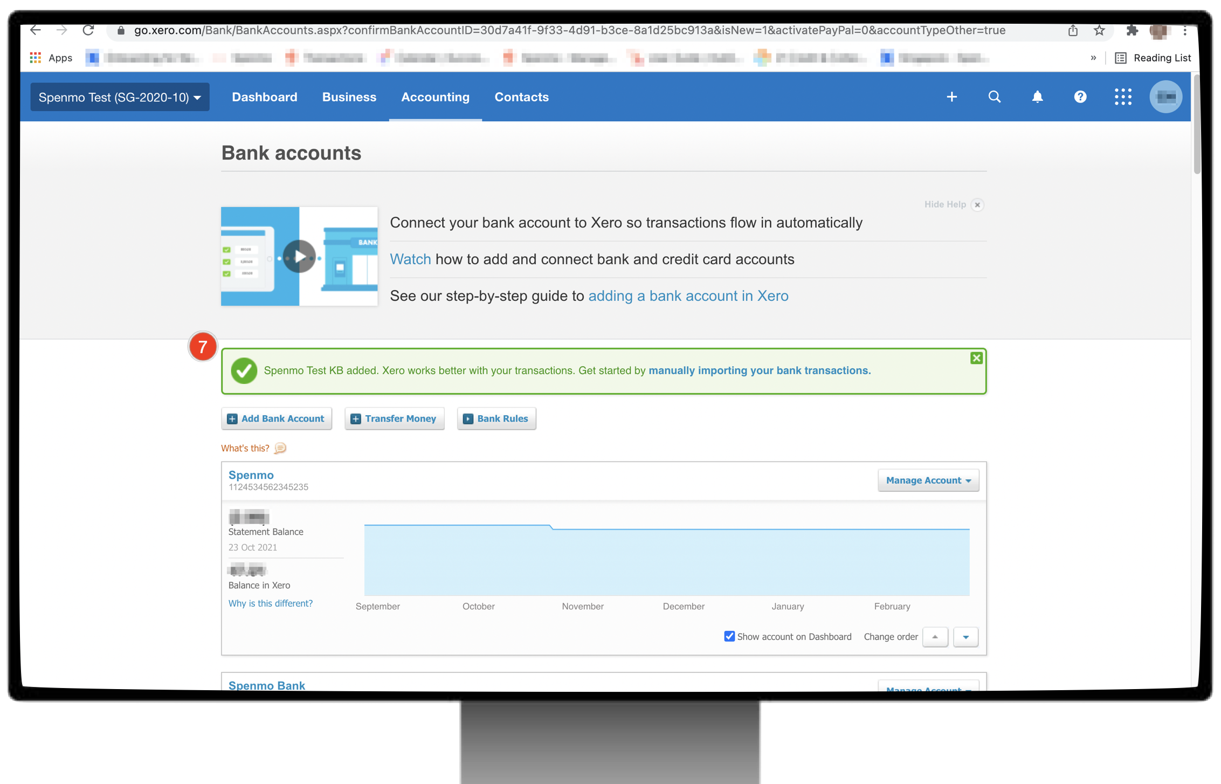The width and height of the screenshot is (1221, 784).
Task: Click the address bar URL
Action: tap(570, 31)
